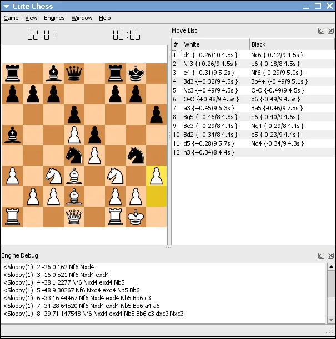Select the white knight on f3

point(115,176)
